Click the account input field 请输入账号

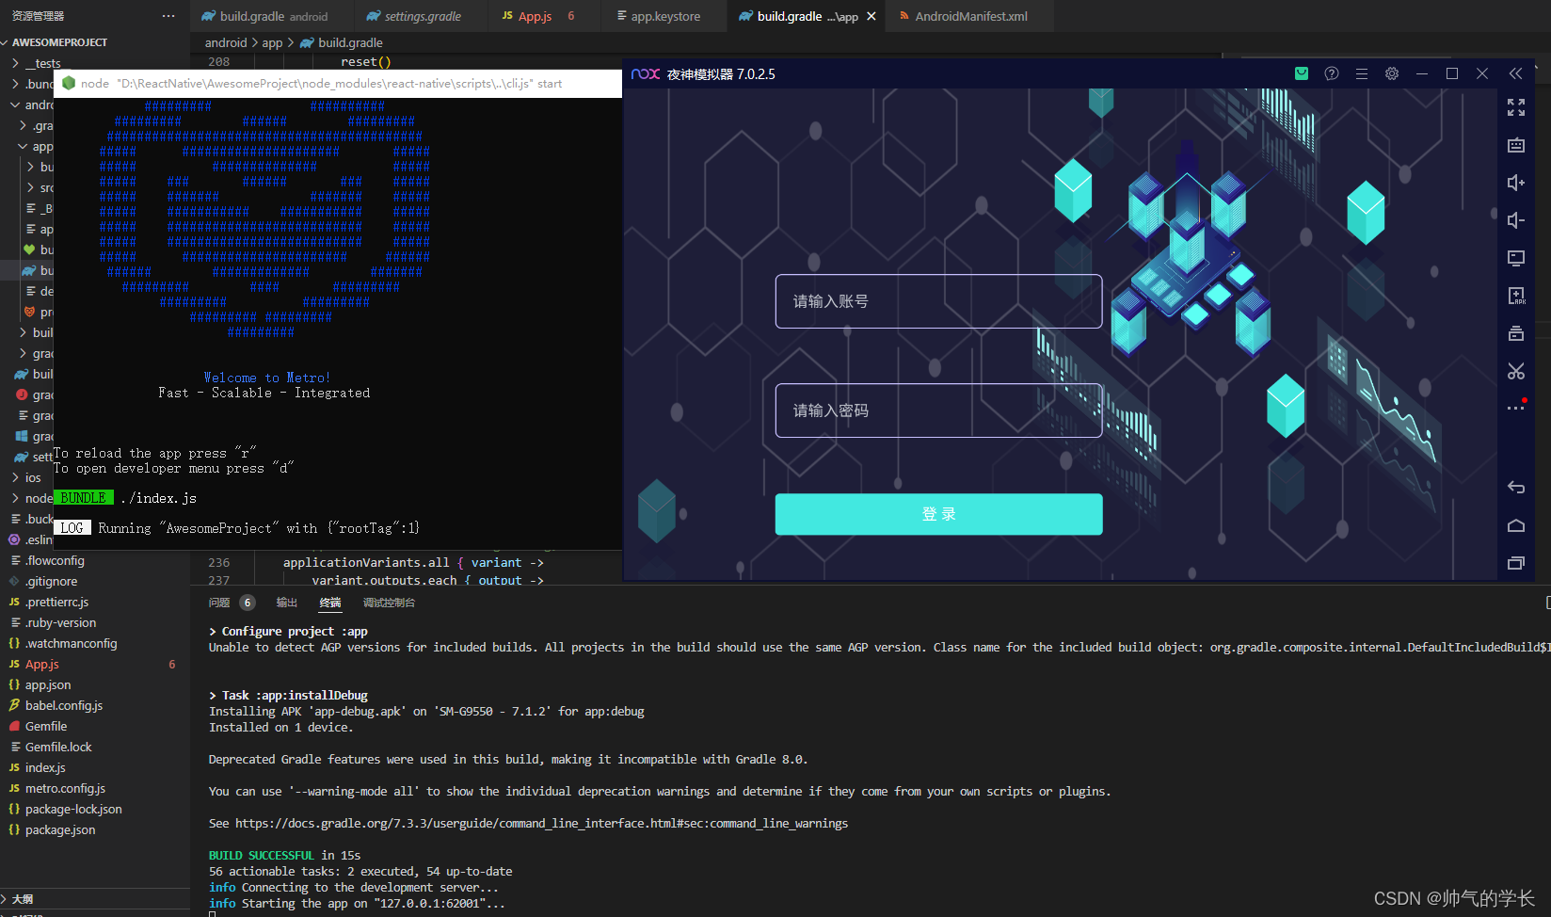tap(938, 301)
